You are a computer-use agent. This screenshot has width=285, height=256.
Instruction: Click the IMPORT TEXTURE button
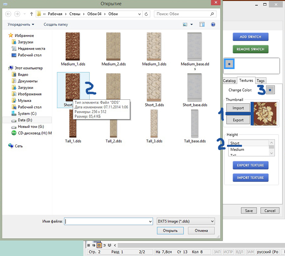(x=250, y=178)
